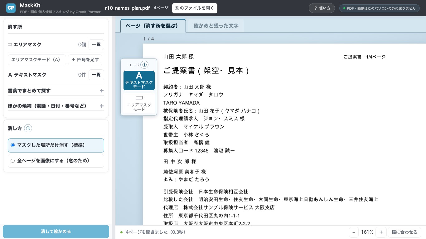
Task: Click the file name r10_names_plan.pdf
Action: [127, 8]
